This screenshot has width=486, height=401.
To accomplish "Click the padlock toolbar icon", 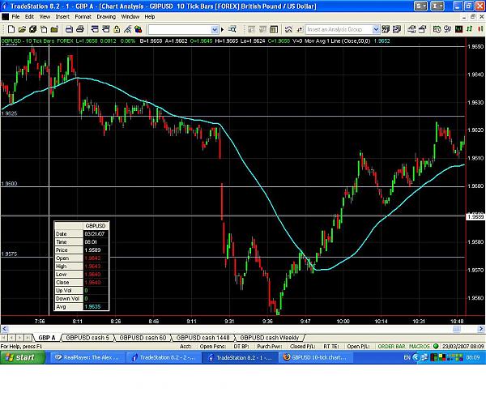I will 117,29.
